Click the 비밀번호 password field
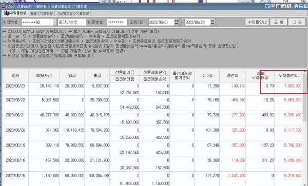This screenshot has height=186, width=308. point(117,22)
